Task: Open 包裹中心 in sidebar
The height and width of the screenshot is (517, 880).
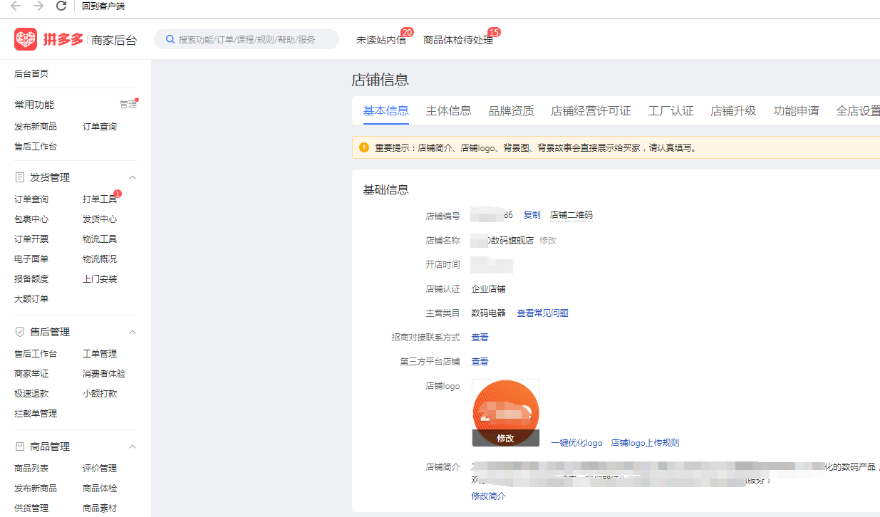Action: pos(31,219)
